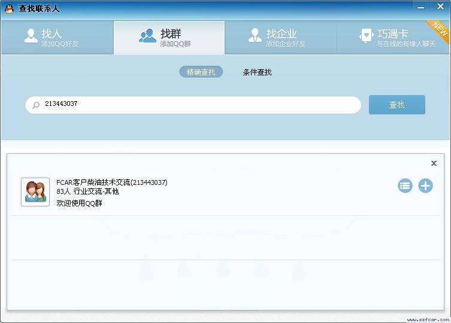Click the magnifier icon in search box
Image resolution: width=451 pixels, height=323 pixels.
[x=36, y=105]
